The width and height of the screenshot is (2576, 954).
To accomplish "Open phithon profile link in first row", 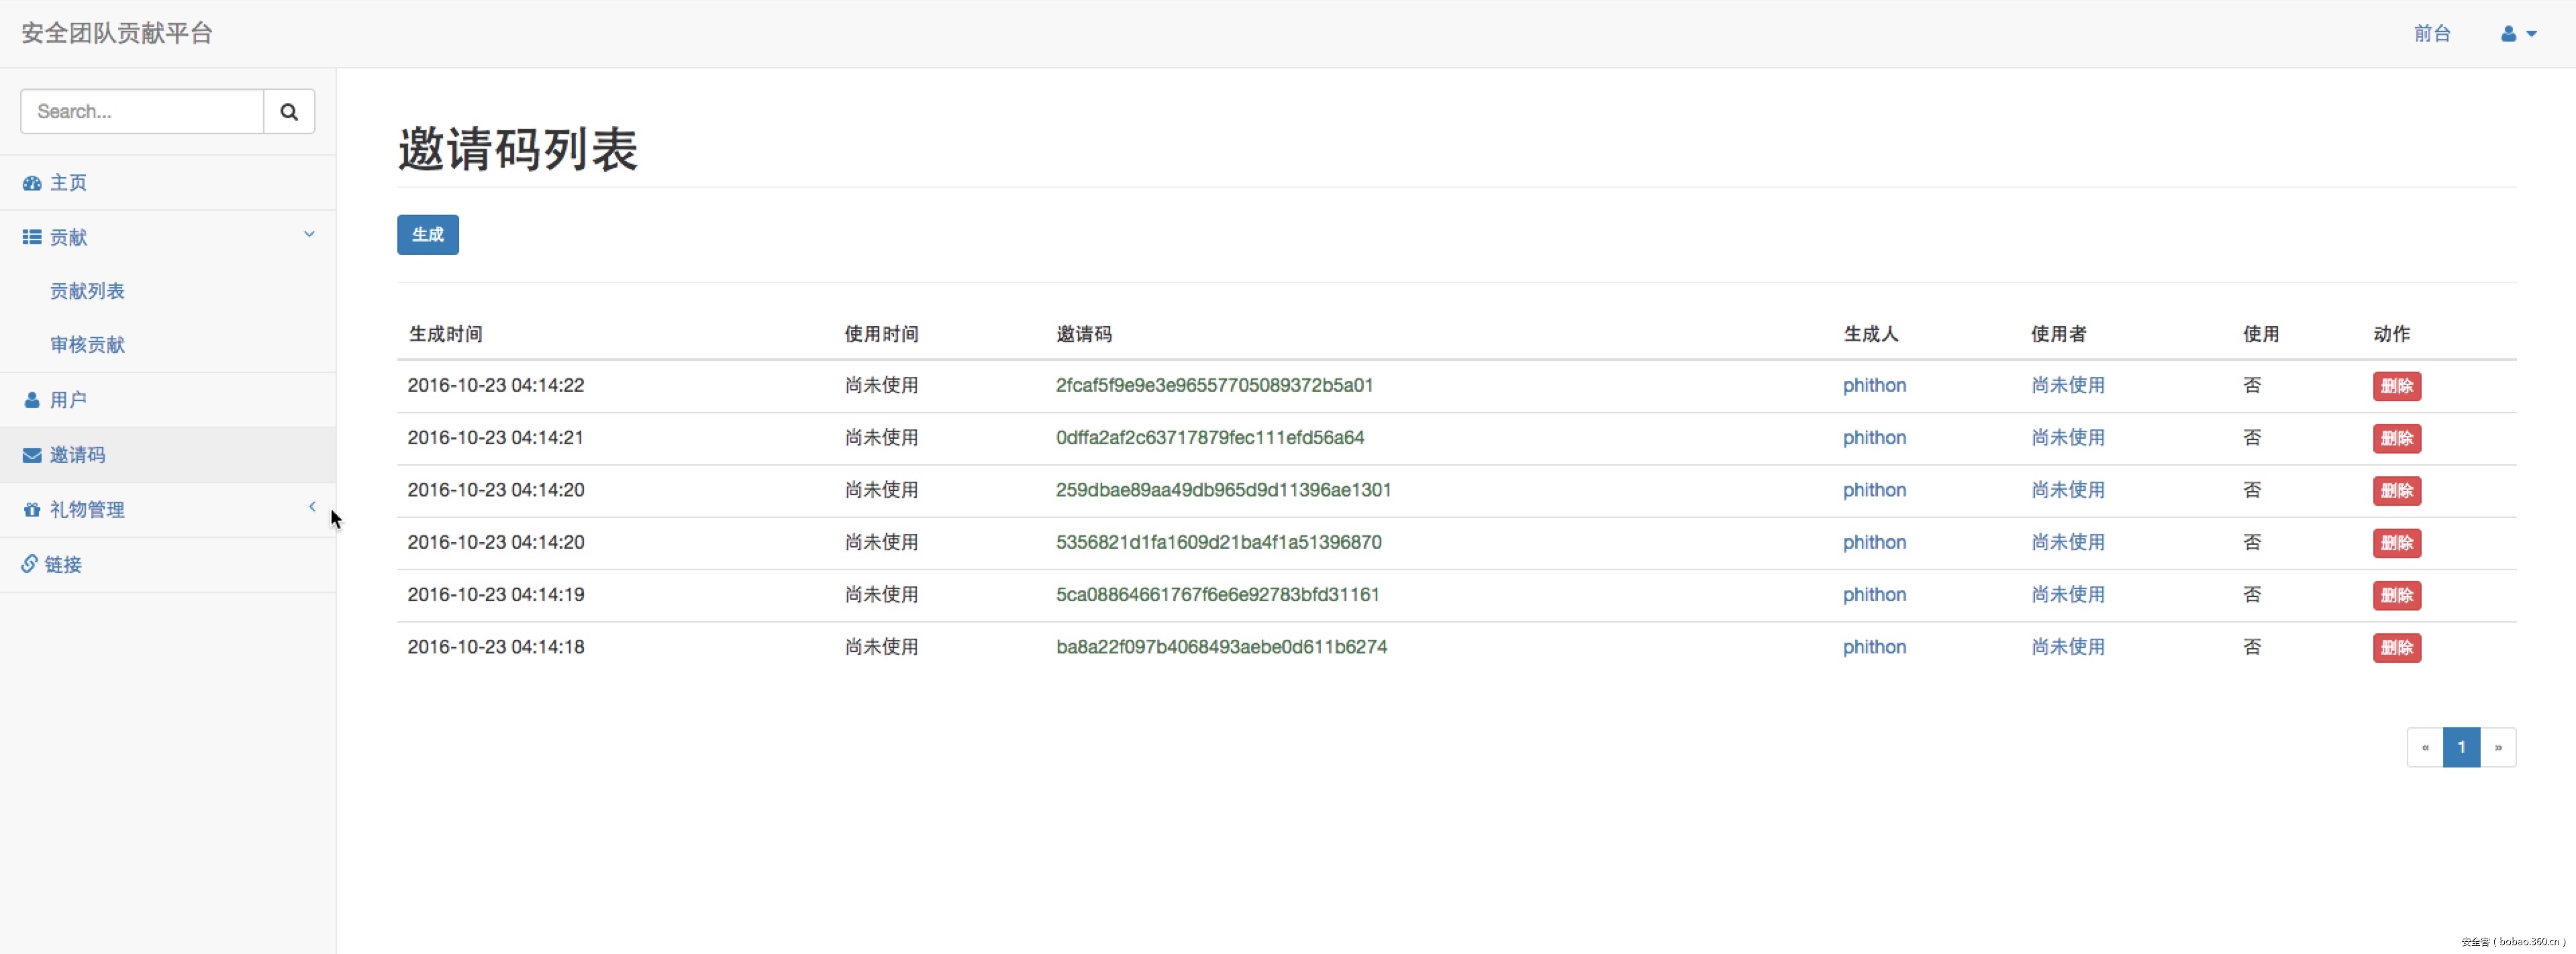I will (1875, 386).
